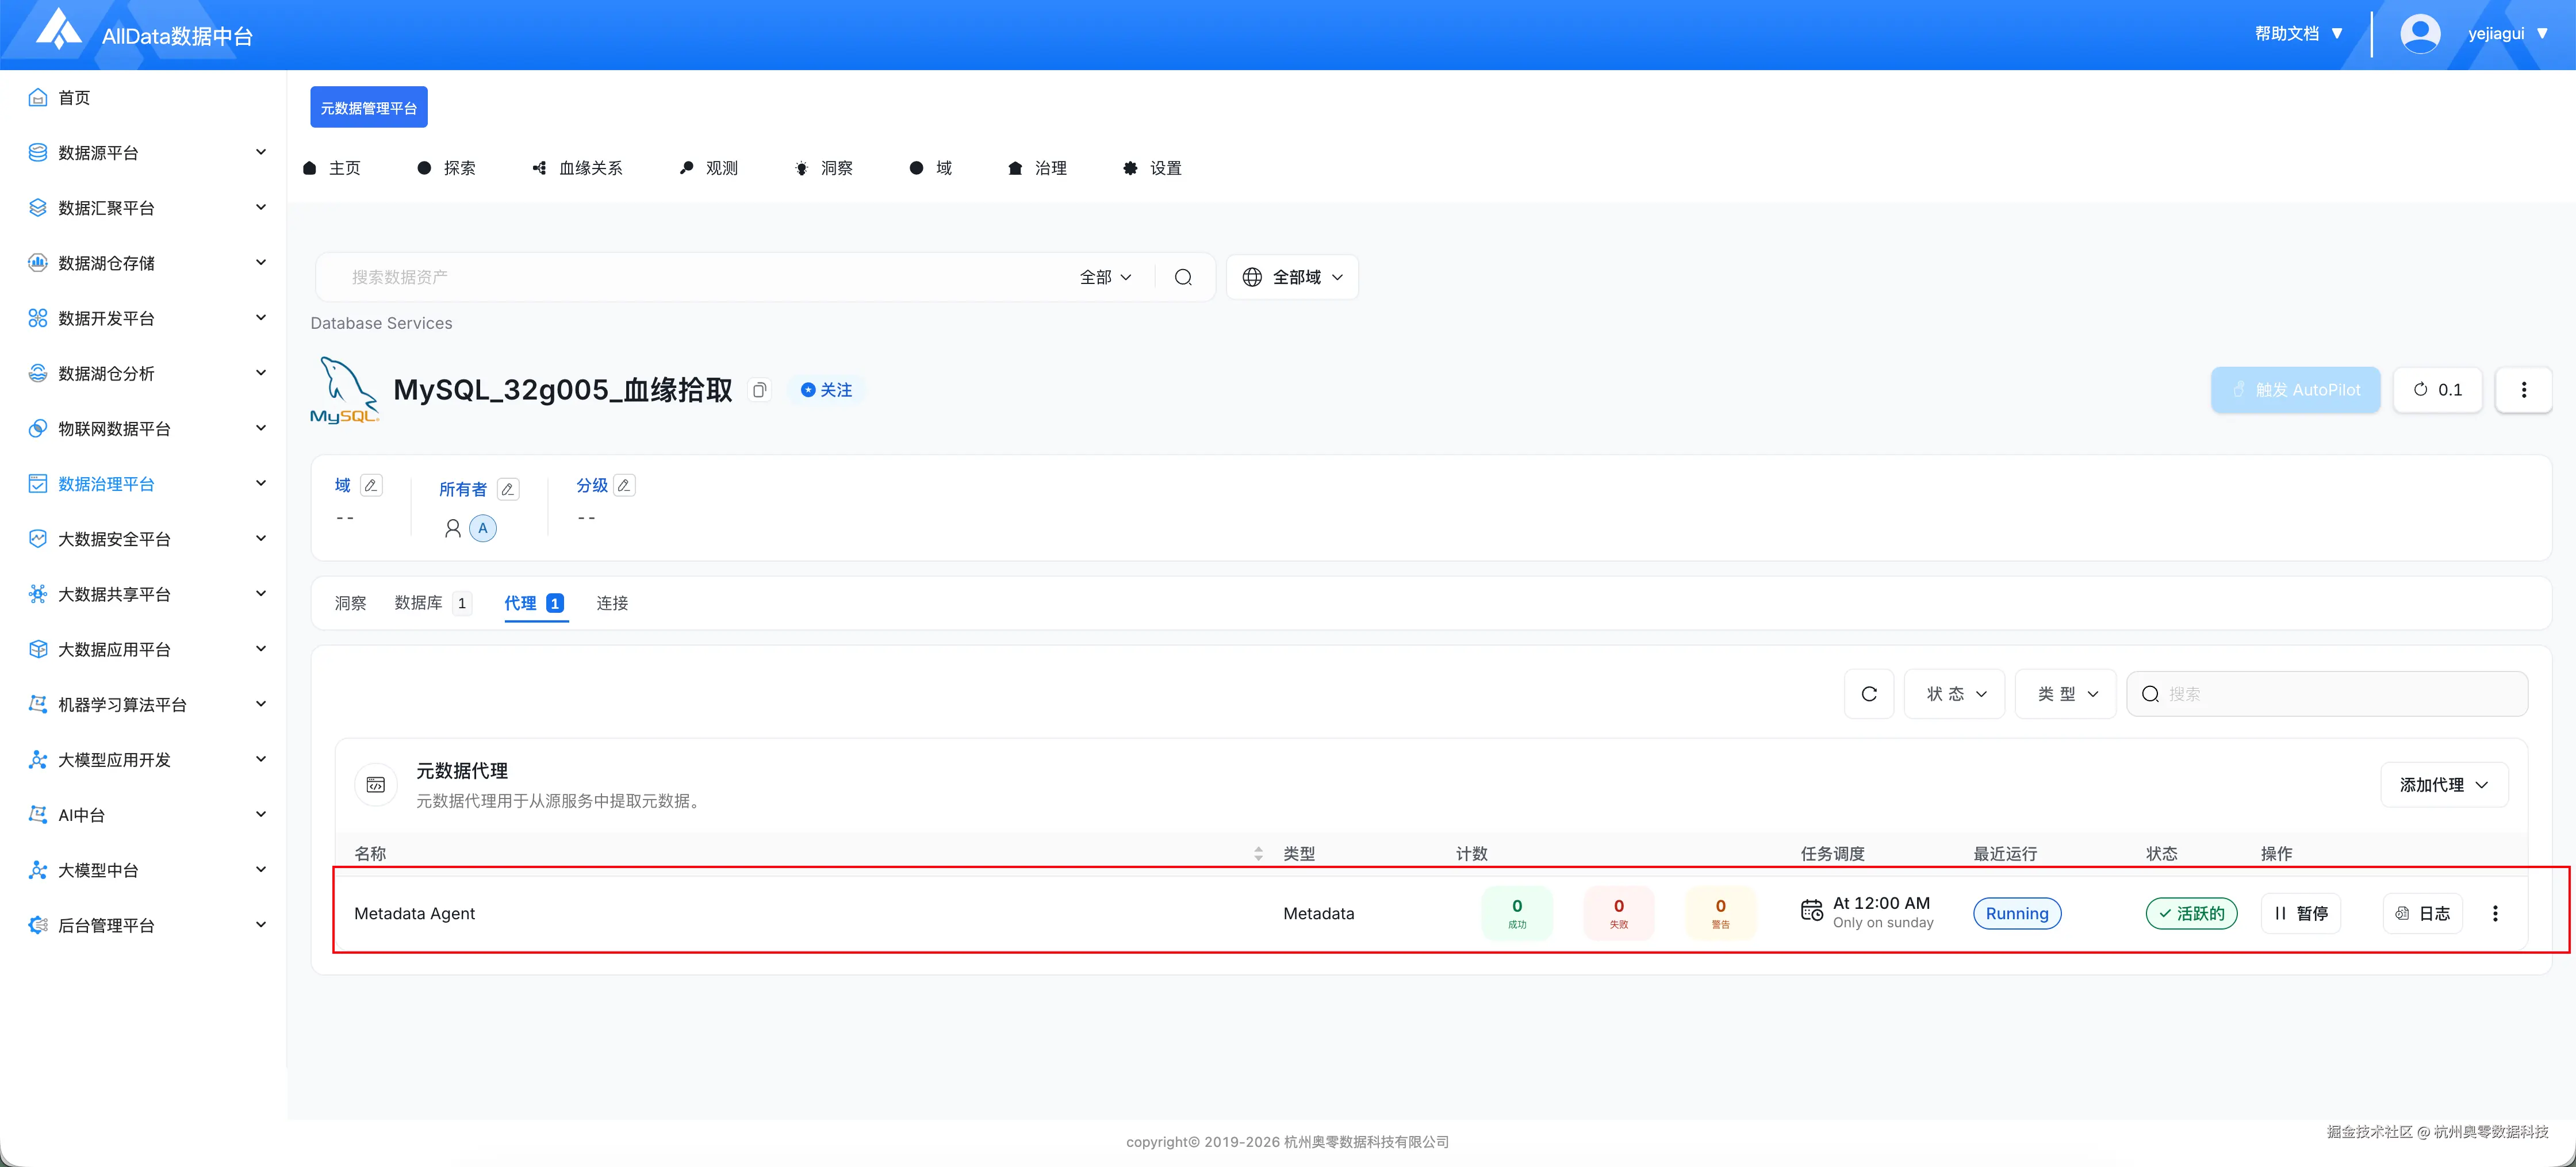2576x1167 pixels.
Task: Switch to the 连接 tab
Action: pyautogui.click(x=612, y=603)
